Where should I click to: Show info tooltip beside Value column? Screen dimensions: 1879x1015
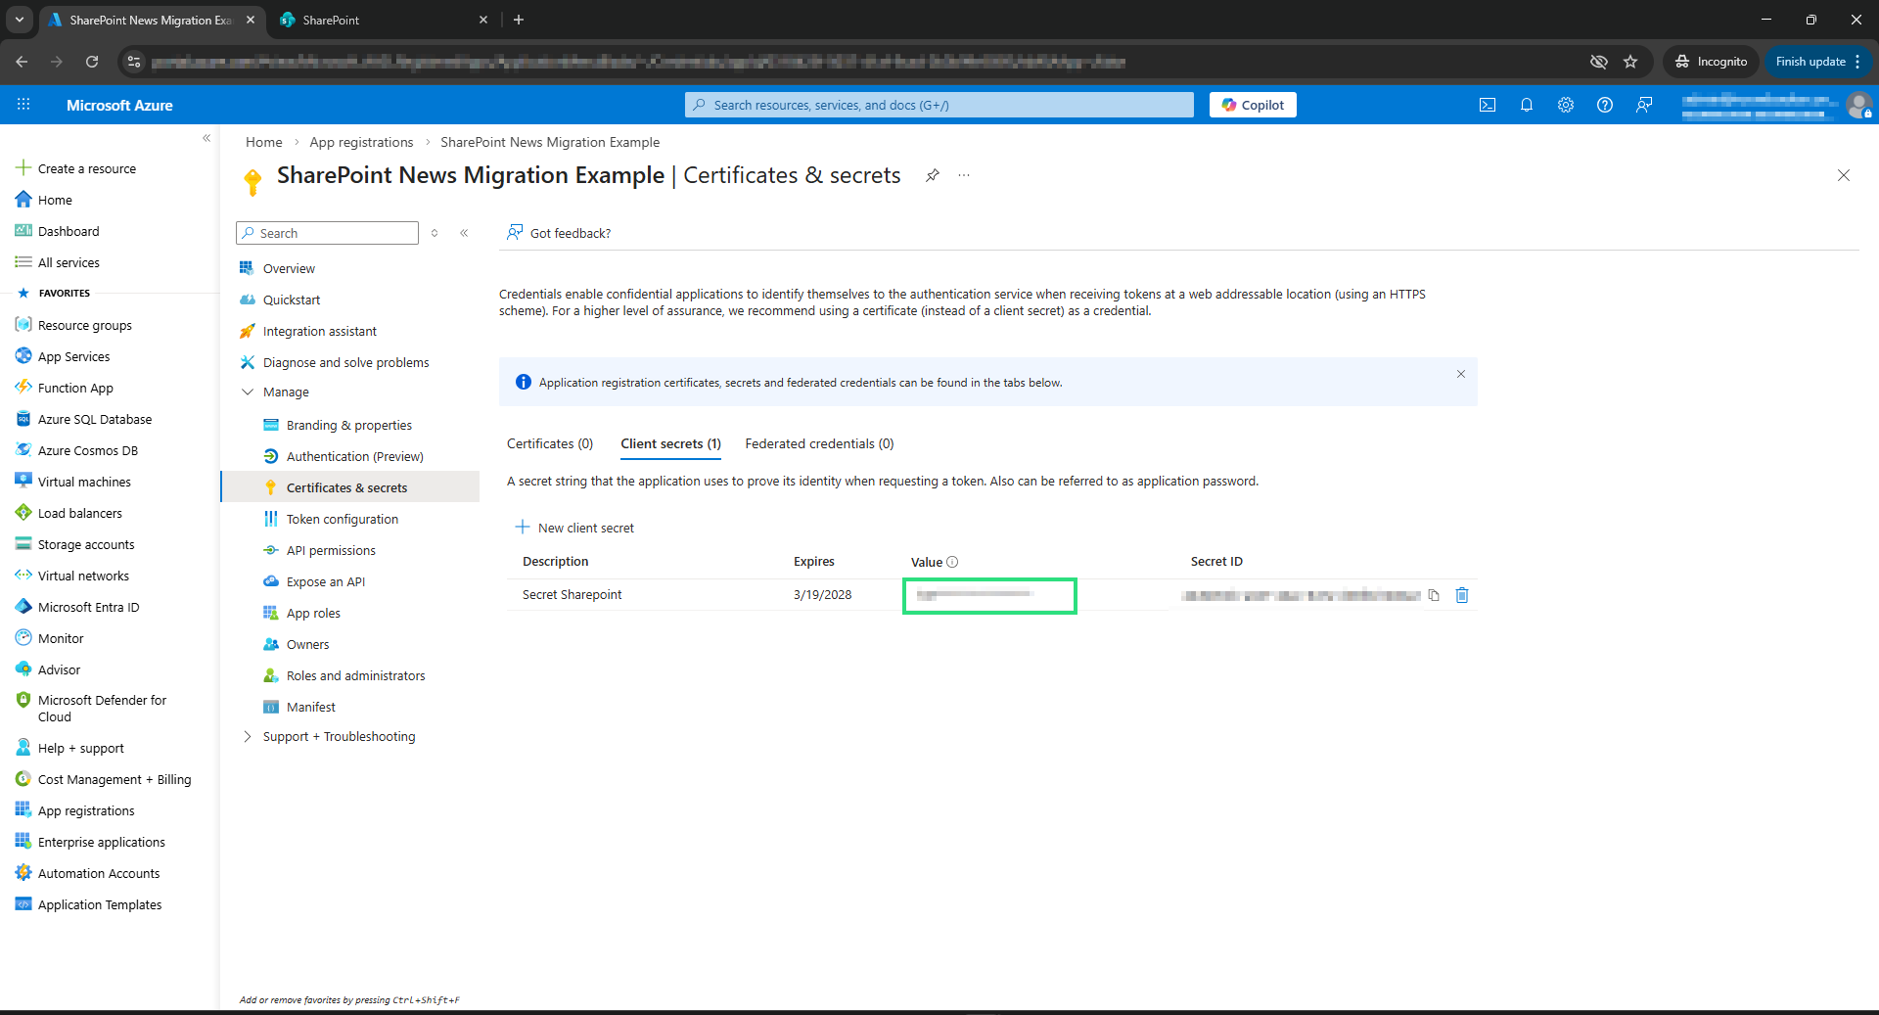tap(952, 562)
